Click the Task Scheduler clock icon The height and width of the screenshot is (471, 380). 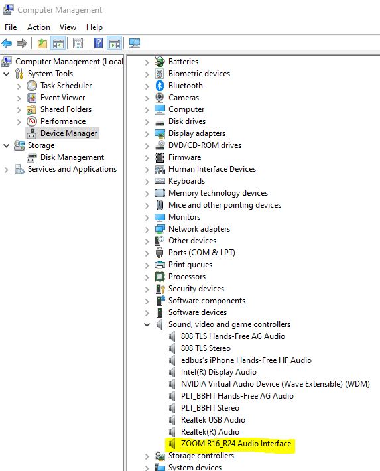pos(32,86)
